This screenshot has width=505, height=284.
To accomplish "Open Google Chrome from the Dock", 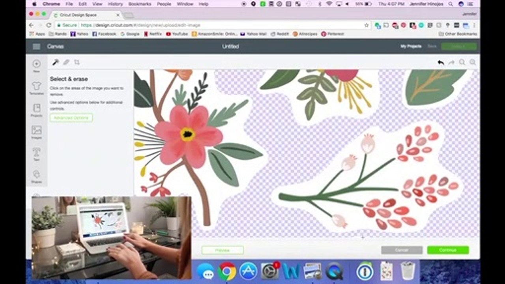I will click(x=227, y=271).
